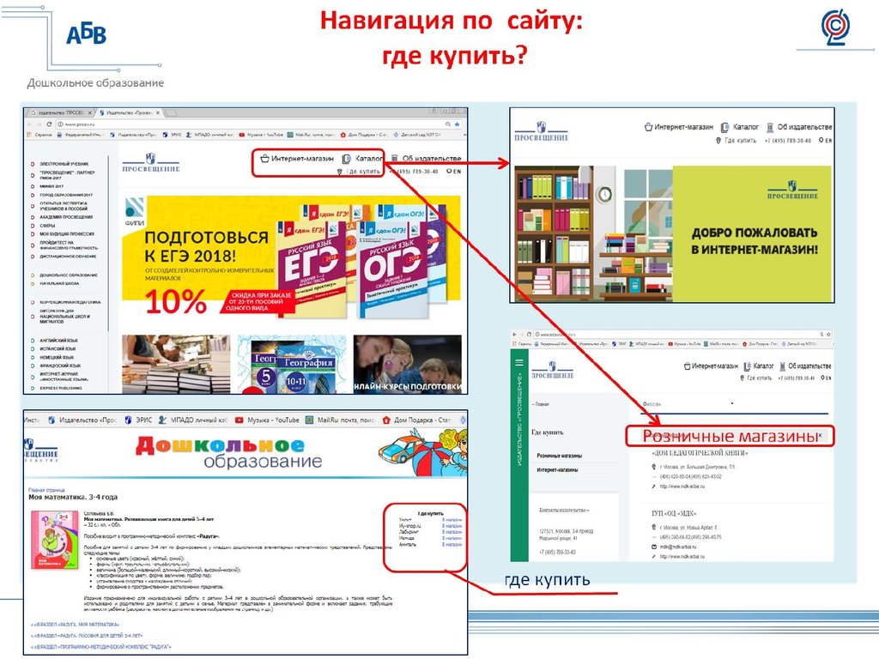Open «Радуга. Пособия для детей 3-4 лет» link

tap(87, 636)
